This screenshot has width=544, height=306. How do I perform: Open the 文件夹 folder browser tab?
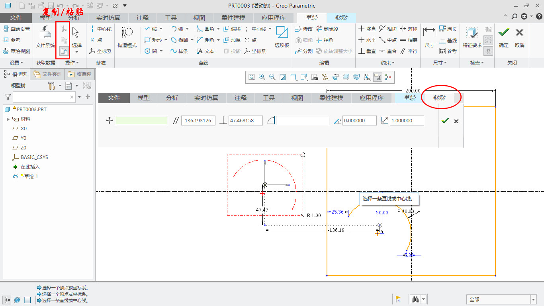tap(47, 74)
